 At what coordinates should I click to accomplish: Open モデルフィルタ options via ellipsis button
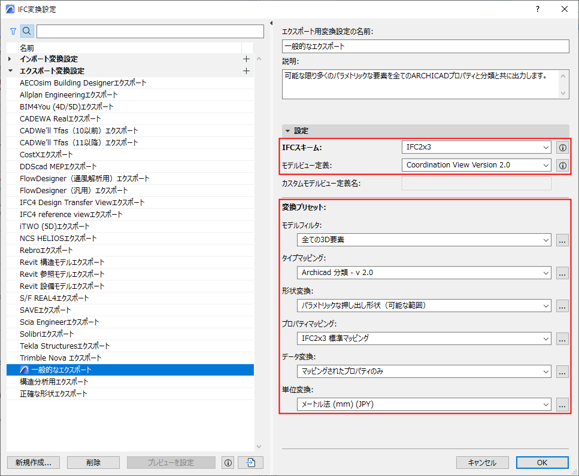562,240
